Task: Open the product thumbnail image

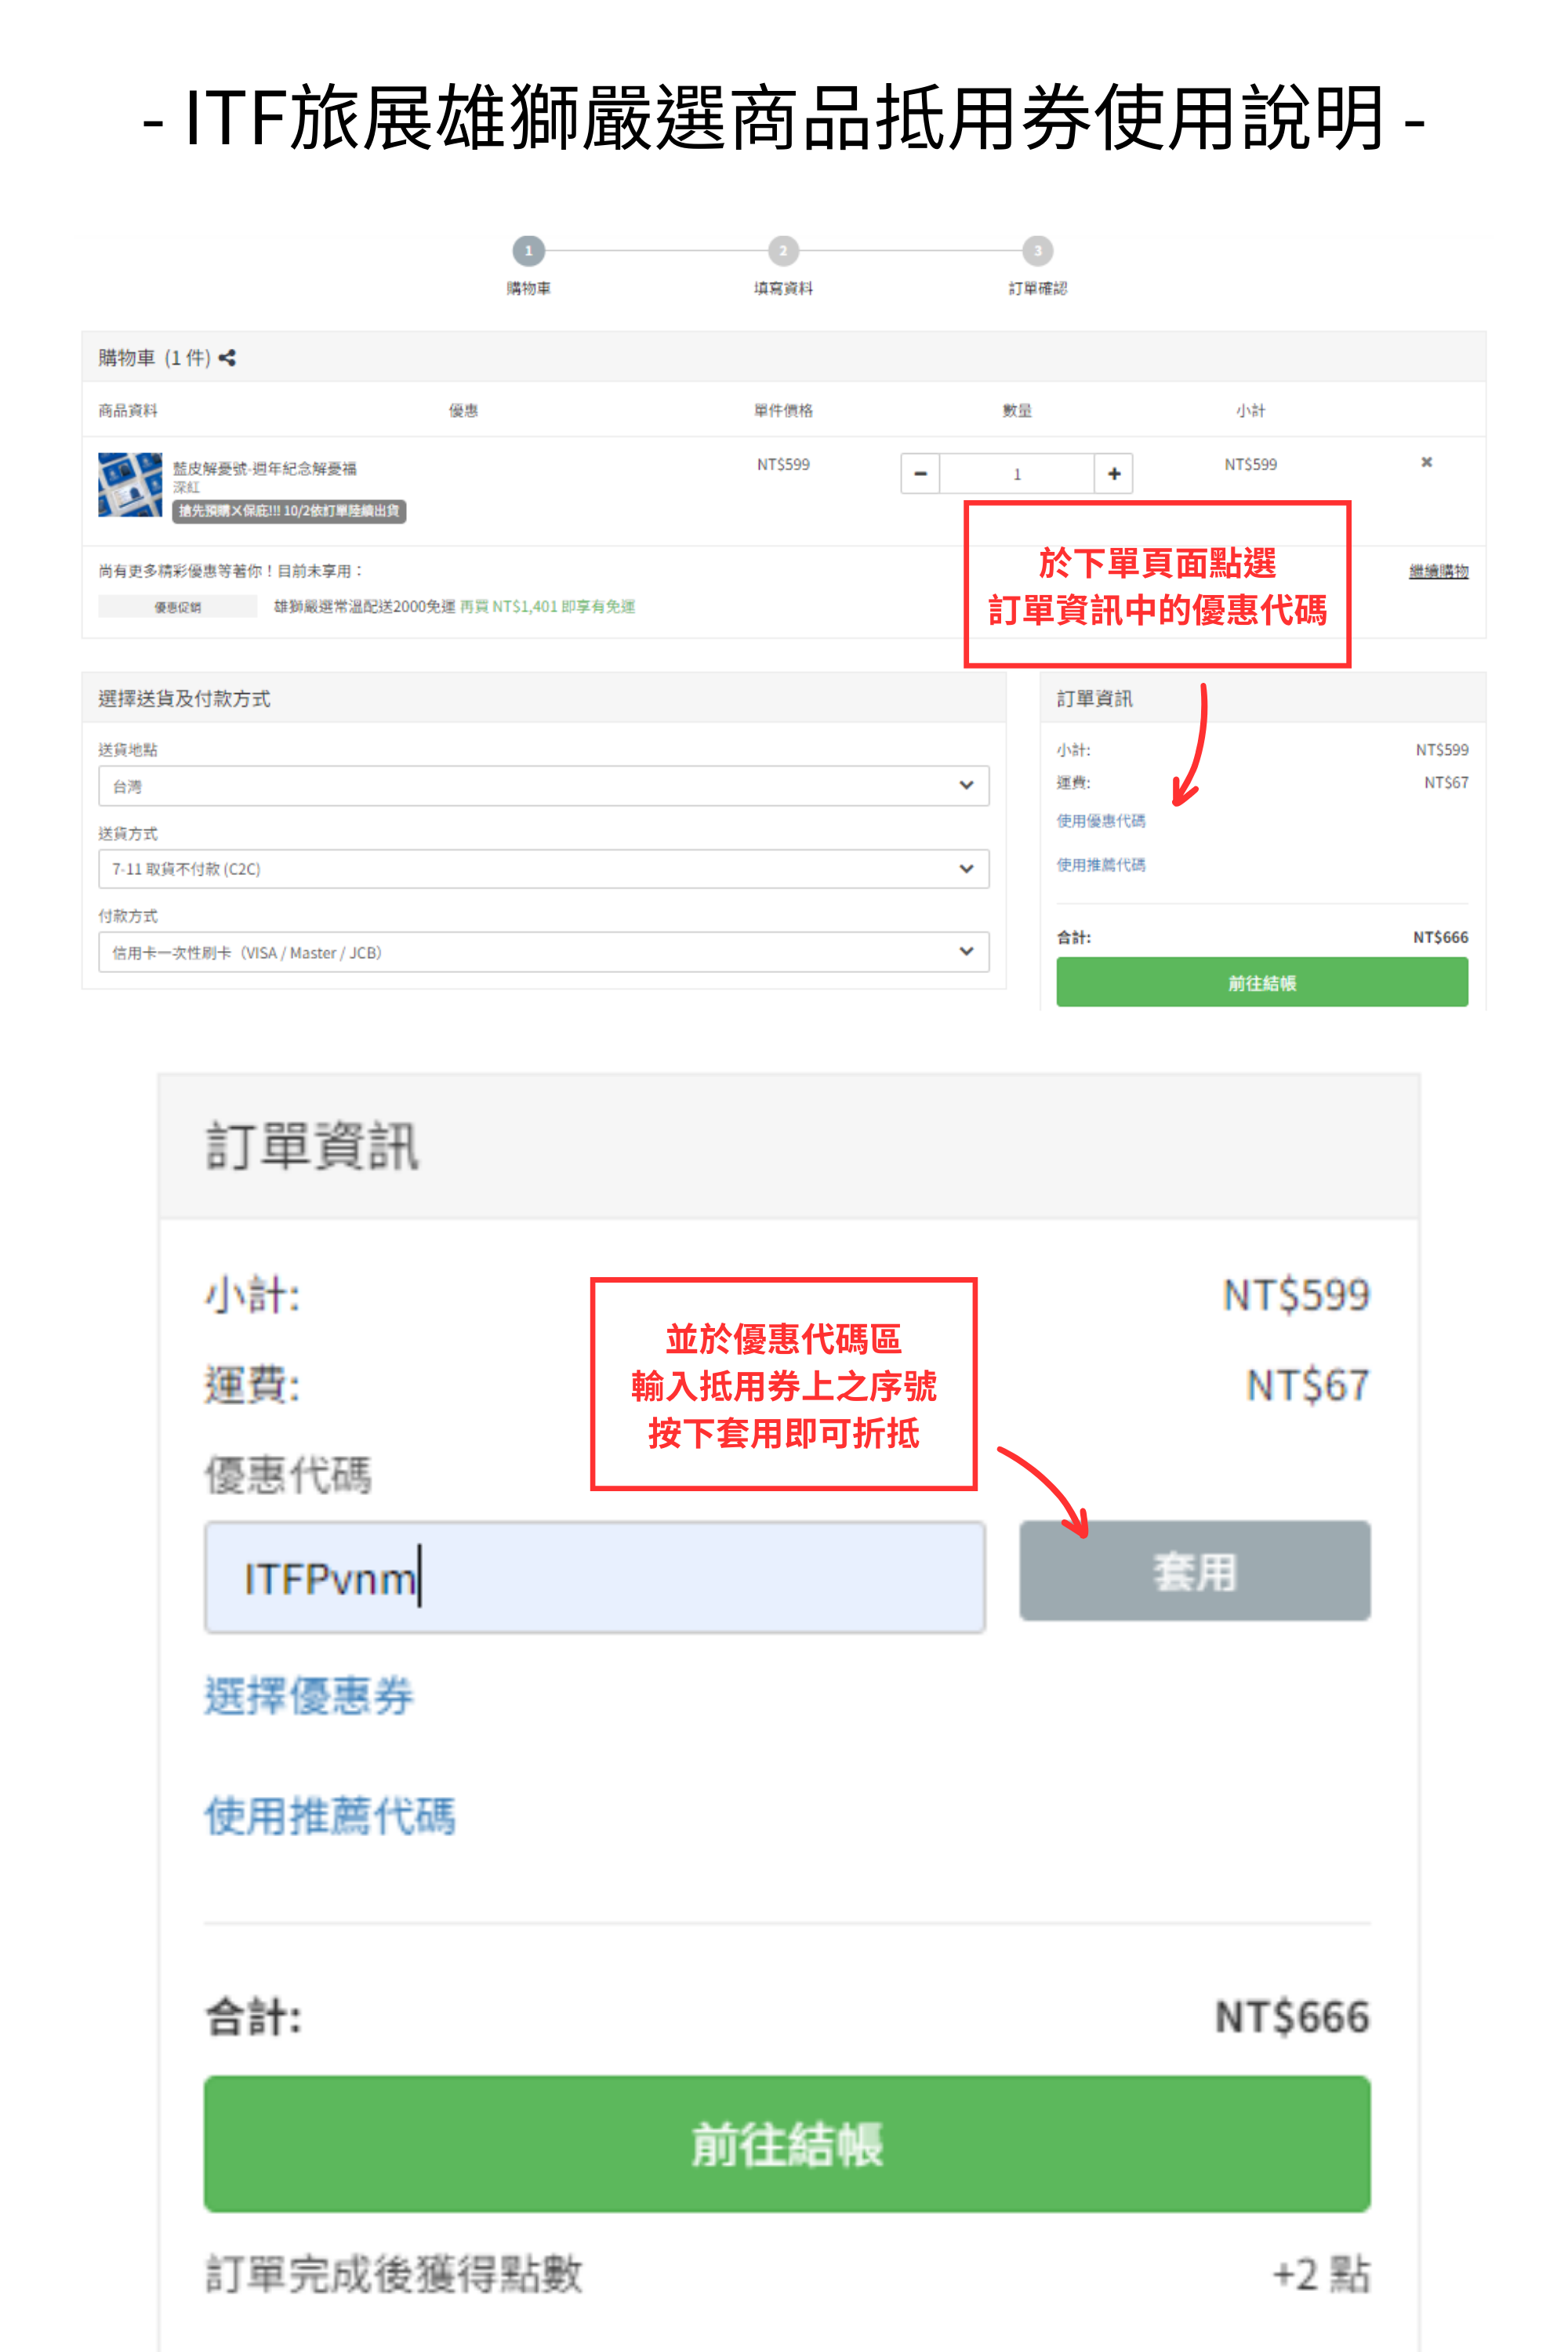Action: (x=130, y=485)
